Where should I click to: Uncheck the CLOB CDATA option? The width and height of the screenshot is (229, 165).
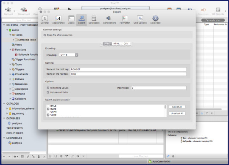48,115
